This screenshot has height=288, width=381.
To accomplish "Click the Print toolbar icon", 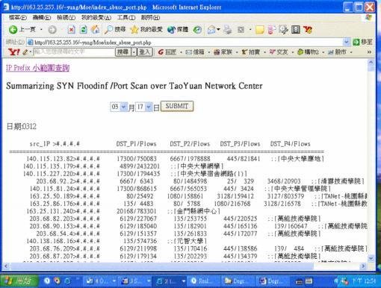I will tap(227, 30).
